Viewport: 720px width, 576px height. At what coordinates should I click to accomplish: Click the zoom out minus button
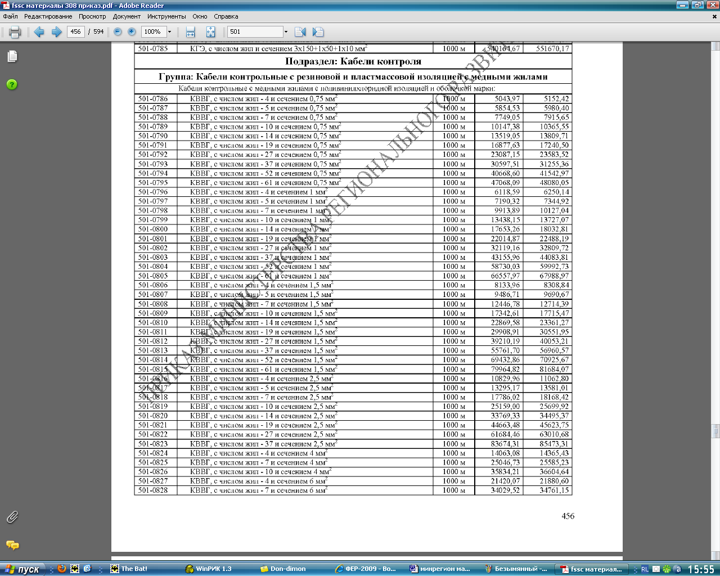118,32
